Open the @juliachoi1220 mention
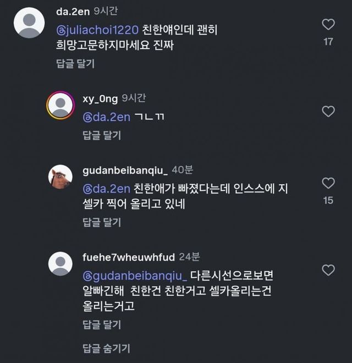The image size is (352, 363). [97, 30]
